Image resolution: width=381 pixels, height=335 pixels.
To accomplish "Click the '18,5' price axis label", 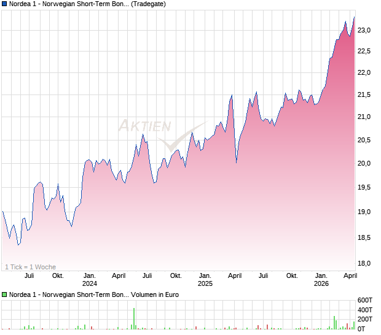I will [364, 237].
